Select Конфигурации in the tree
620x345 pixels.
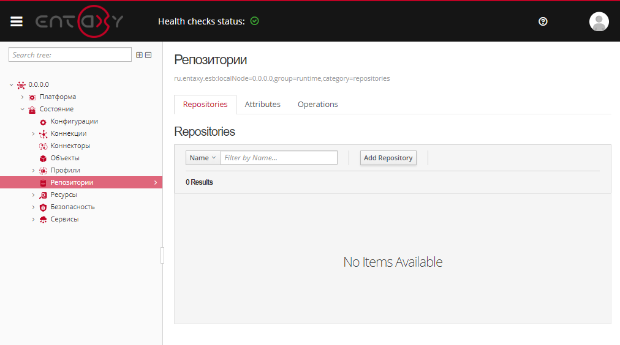click(x=74, y=121)
